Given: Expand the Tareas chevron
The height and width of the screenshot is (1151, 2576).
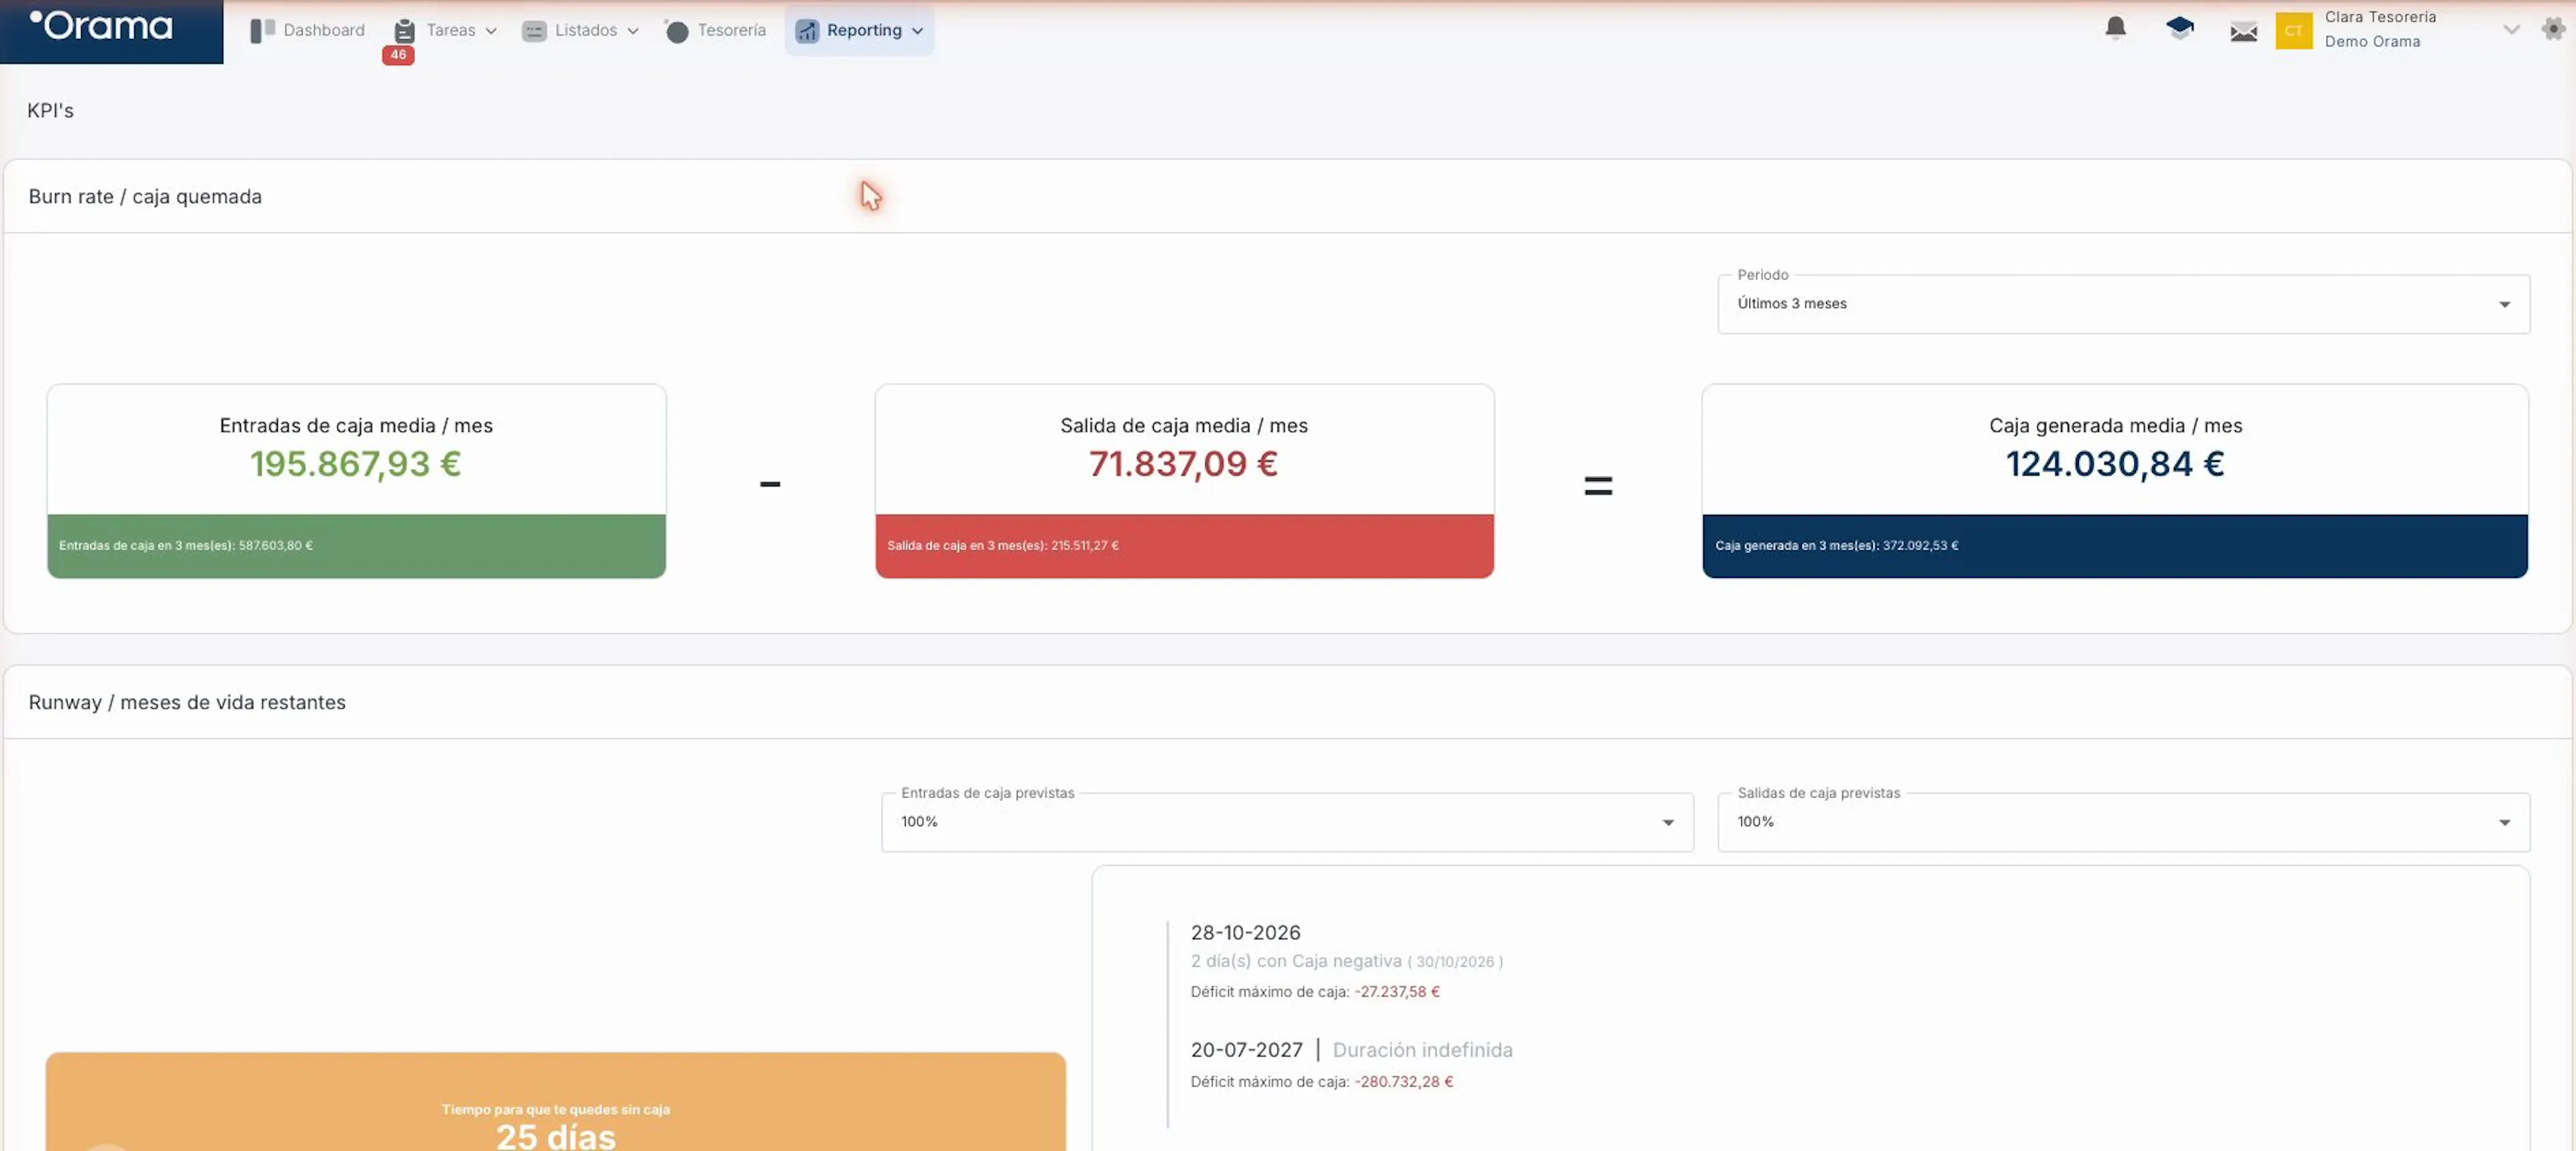Looking at the screenshot, I should click(491, 31).
